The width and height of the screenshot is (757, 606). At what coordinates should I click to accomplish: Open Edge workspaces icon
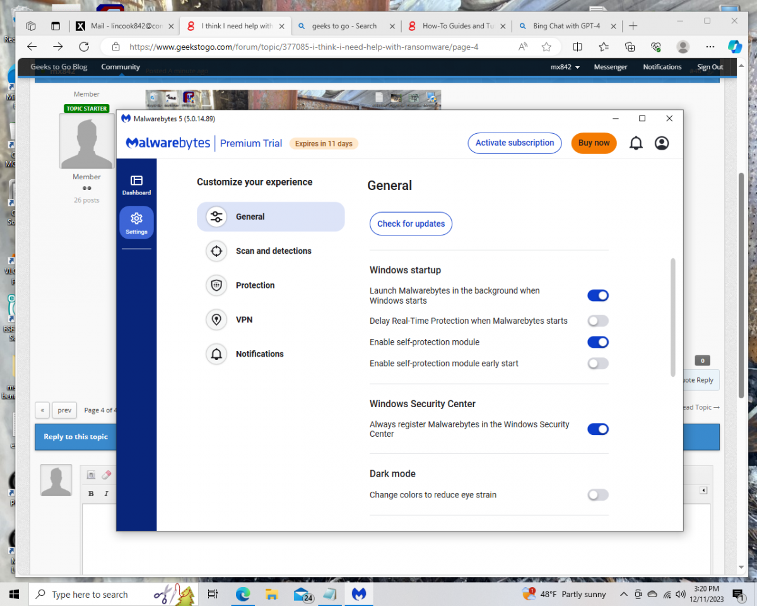coord(30,26)
